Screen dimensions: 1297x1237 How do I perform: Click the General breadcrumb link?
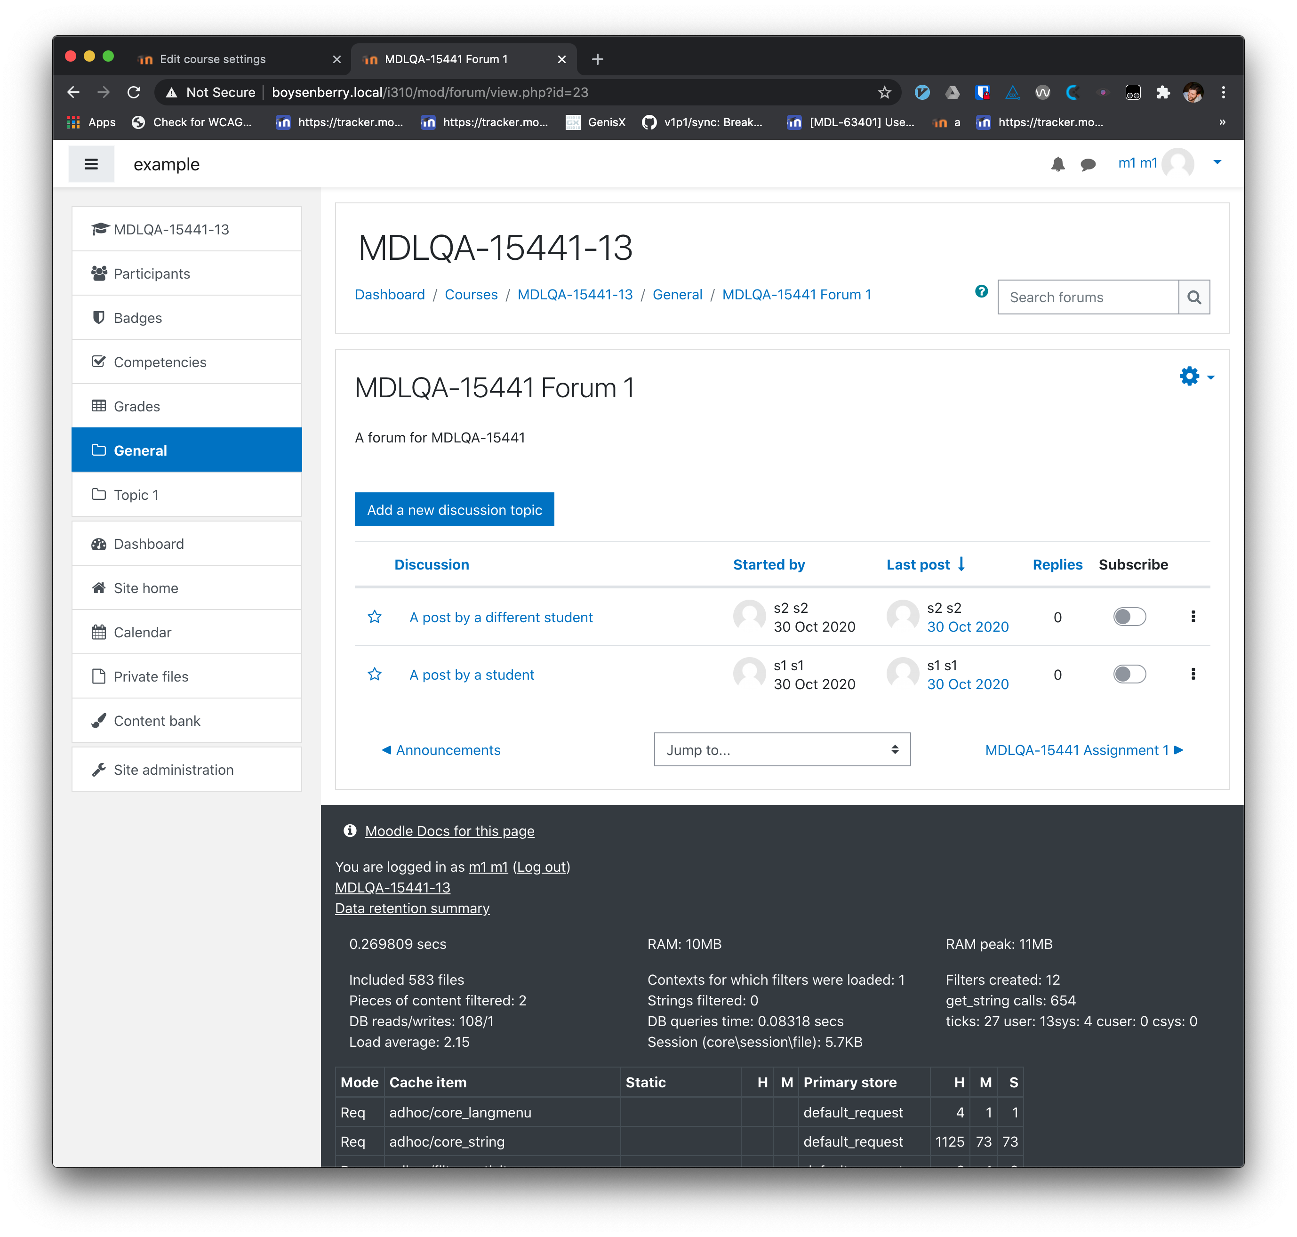[x=677, y=295]
